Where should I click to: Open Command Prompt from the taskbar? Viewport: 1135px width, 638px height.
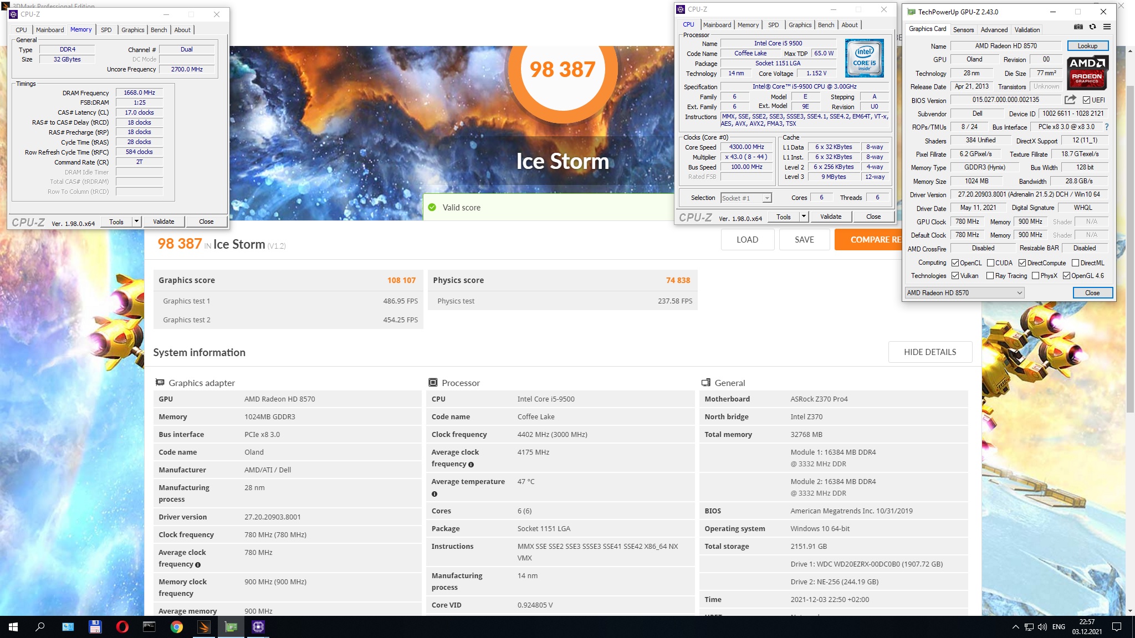tap(149, 627)
